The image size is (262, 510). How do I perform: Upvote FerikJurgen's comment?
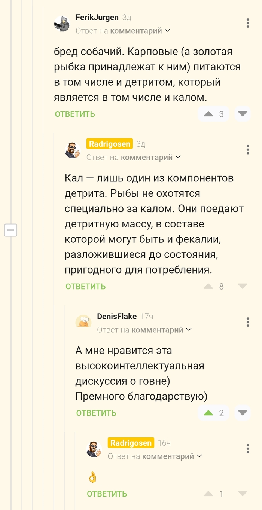pos(208,114)
